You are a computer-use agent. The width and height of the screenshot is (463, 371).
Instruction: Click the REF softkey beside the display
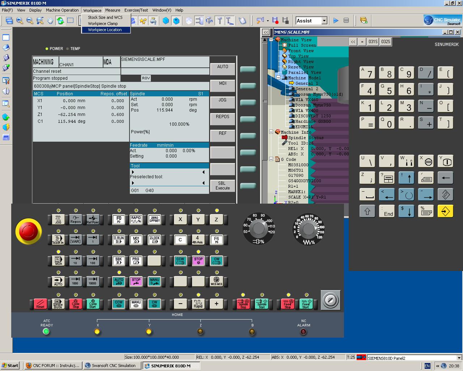[222, 136]
